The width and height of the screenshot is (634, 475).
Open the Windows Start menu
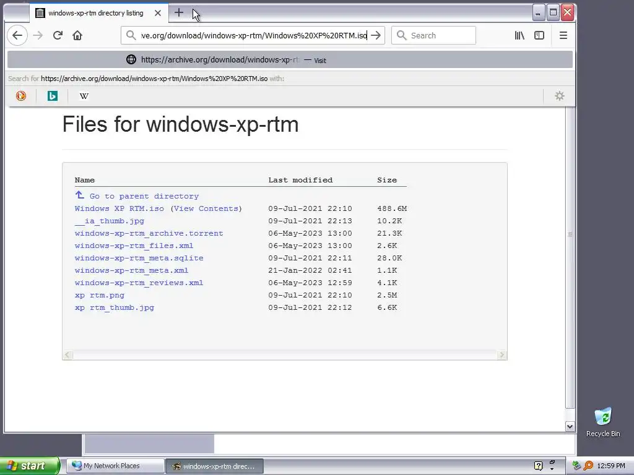click(30, 466)
